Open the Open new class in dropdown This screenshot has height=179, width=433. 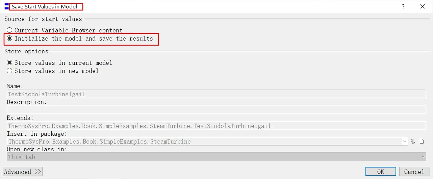pyautogui.click(x=423, y=157)
